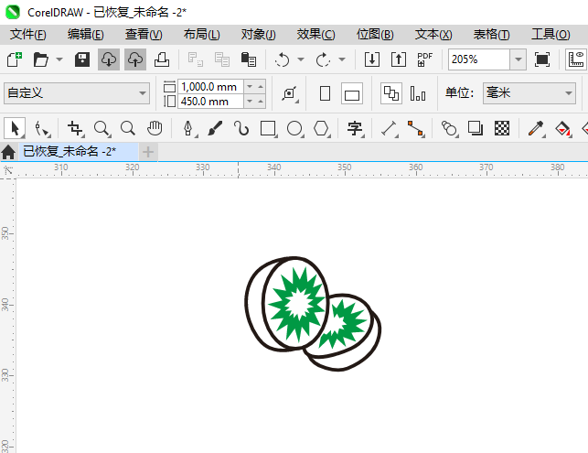Image resolution: width=588 pixels, height=453 pixels.
Task: Click the Save disk icon
Action: pos(81,59)
